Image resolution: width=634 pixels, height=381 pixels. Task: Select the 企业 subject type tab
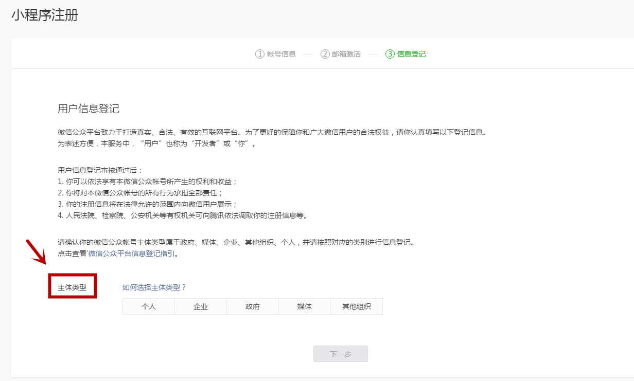(x=200, y=306)
